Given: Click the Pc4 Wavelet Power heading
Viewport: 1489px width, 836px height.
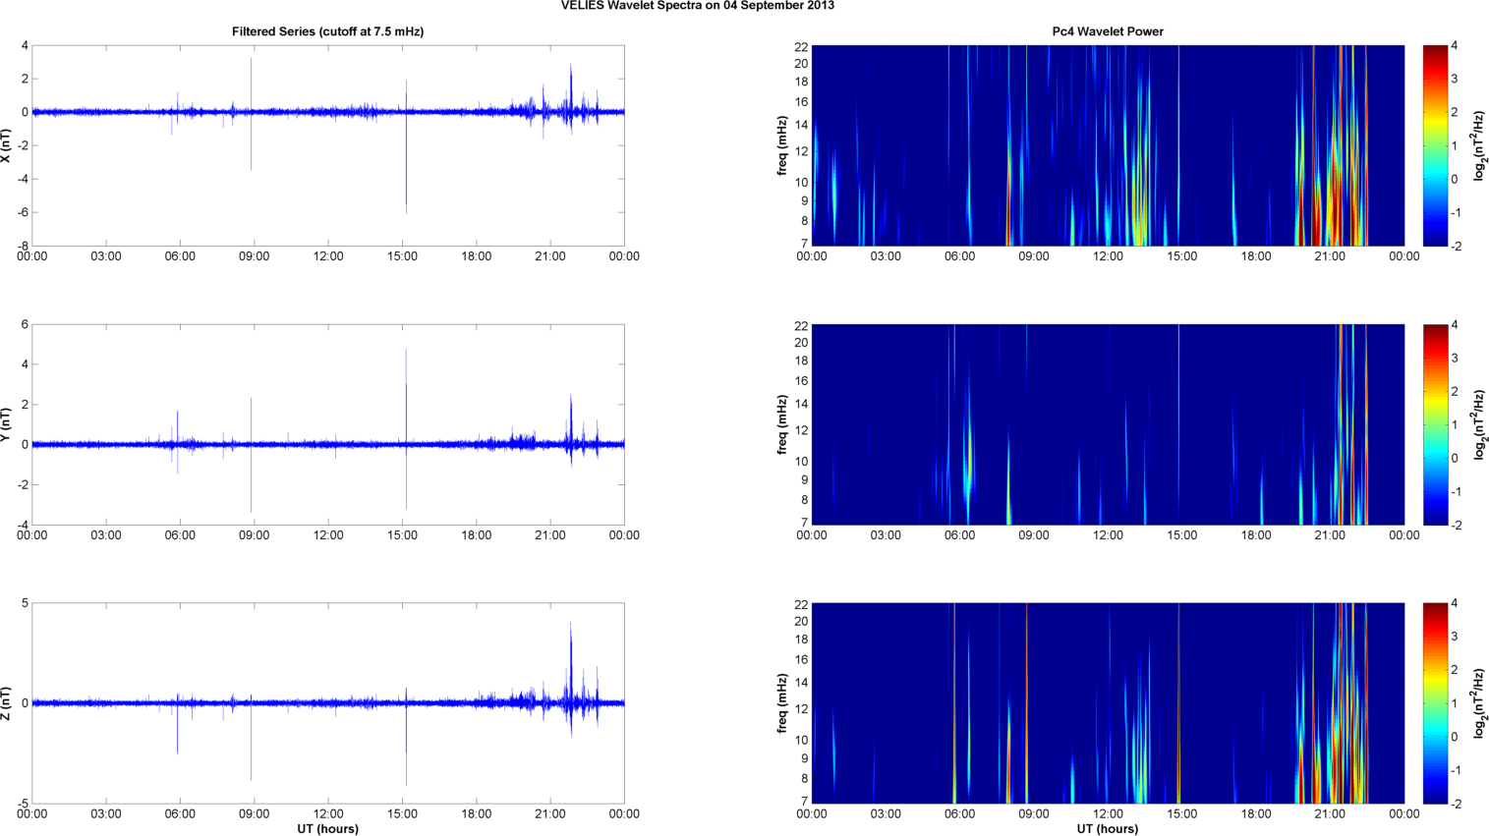Looking at the screenshot, I should 1108,31.
